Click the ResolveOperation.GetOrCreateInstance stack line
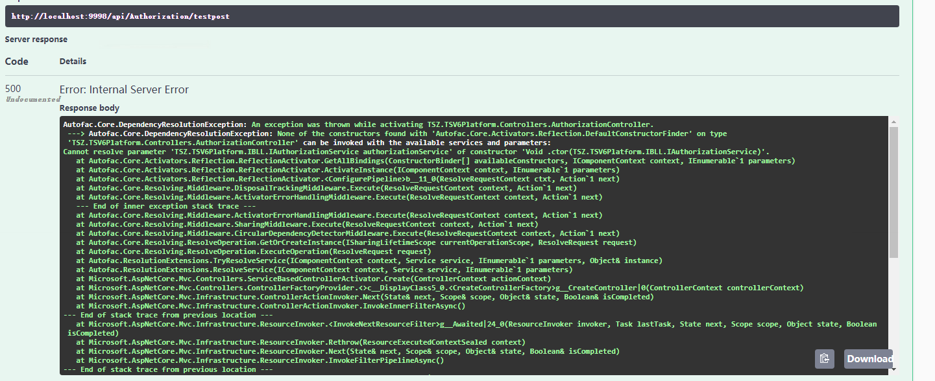 (x=356, y=242)
